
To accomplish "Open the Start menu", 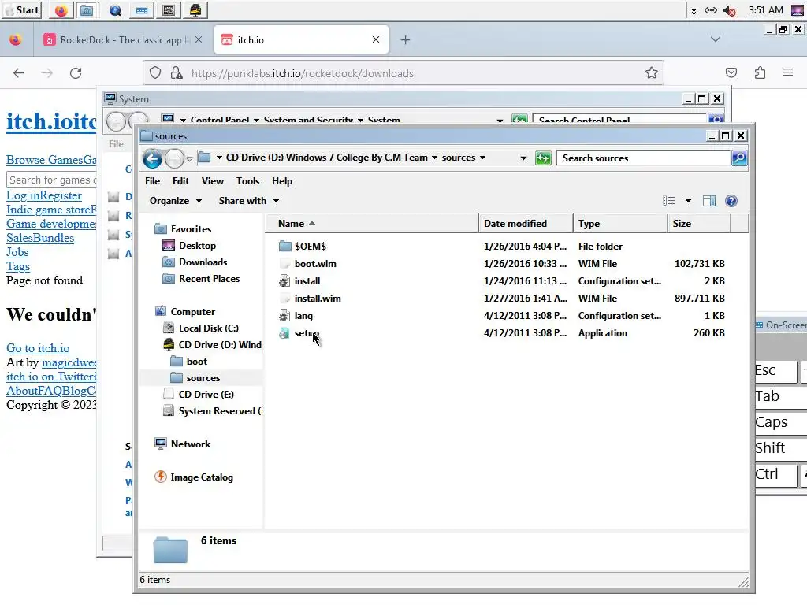I will click(21, 10).
